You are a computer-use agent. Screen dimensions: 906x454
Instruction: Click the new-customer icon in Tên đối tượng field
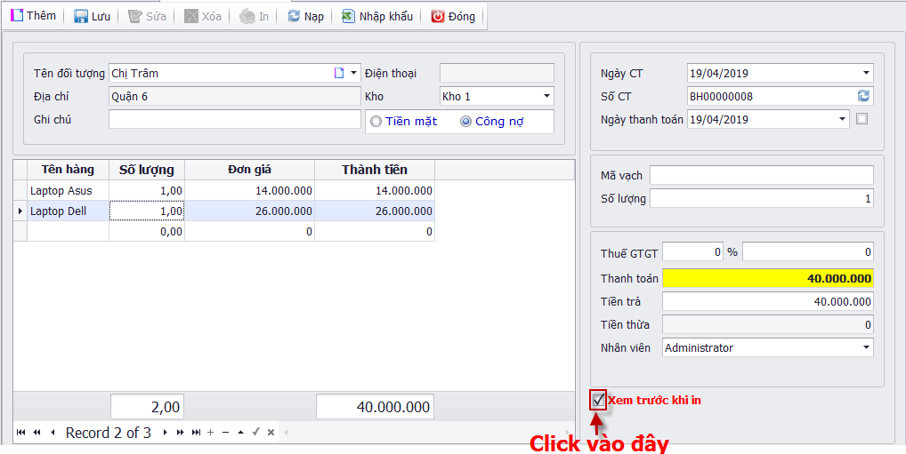(339, 73)
